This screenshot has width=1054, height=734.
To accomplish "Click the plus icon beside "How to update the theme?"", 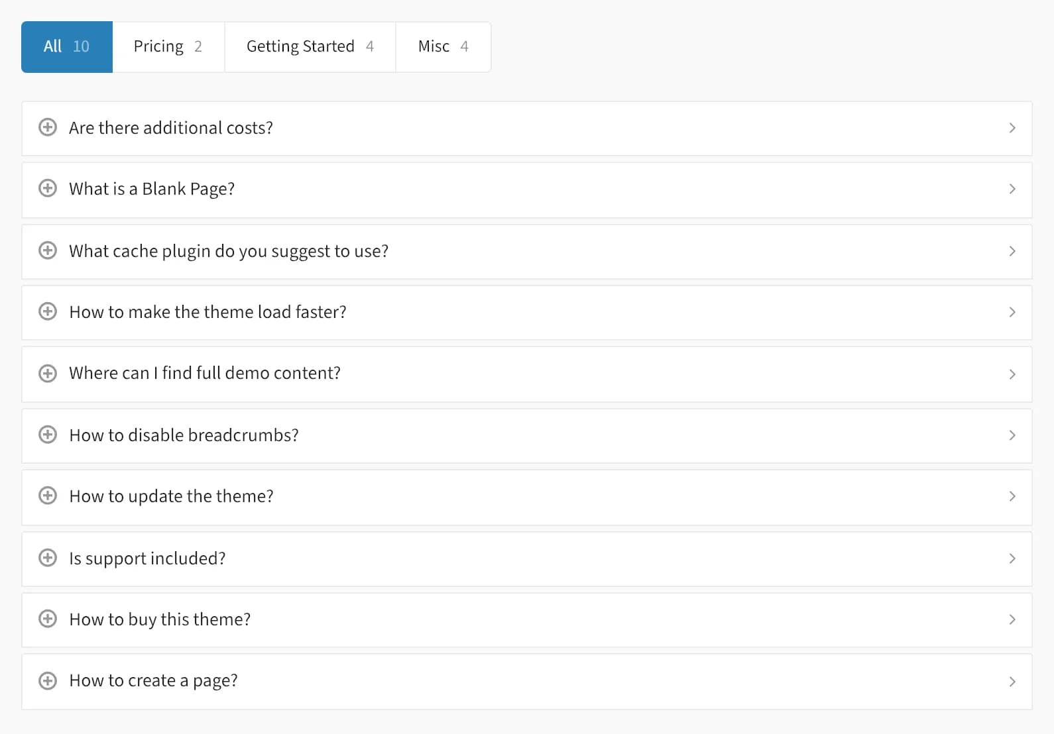I will [48, 496].
